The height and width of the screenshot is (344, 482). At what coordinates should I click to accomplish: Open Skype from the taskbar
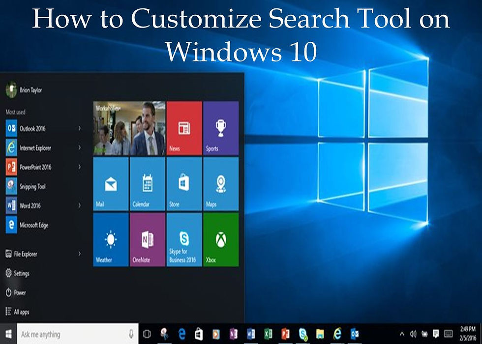pos(303,334)
